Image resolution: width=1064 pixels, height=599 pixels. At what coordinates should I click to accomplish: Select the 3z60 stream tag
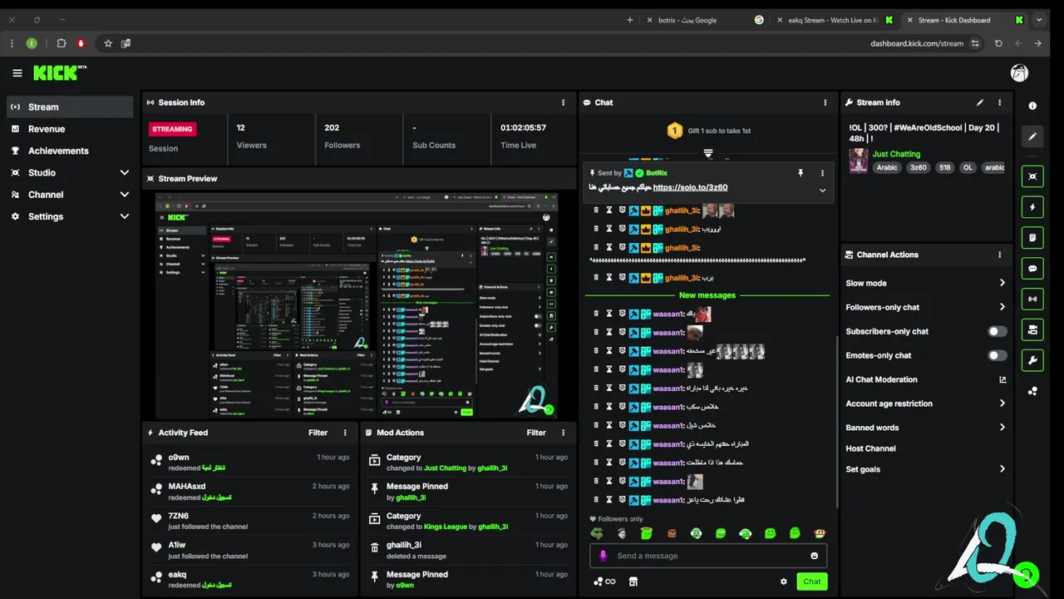pyautogui.click(x=918, y=167)
